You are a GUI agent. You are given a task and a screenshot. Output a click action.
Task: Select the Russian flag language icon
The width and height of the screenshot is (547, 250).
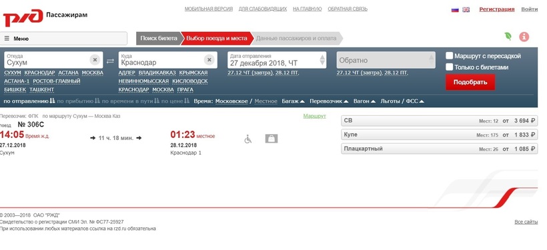[x=455, y=10]
